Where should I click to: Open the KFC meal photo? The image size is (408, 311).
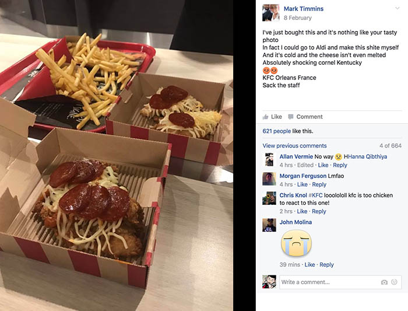pyautogui.click(x=117, y=155)
